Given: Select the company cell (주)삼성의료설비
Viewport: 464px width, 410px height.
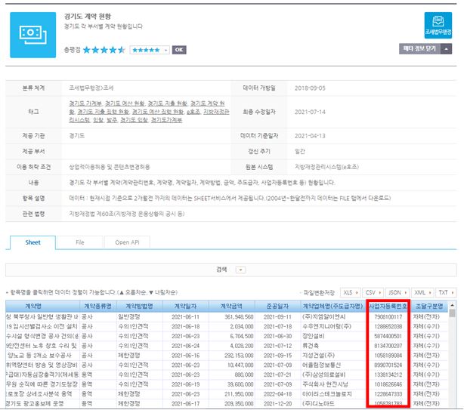Looking at the screenshot, I should point(333,375).
